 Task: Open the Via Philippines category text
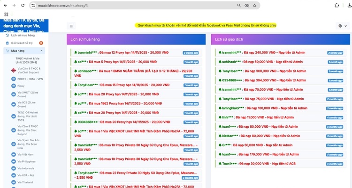[26, 162]
